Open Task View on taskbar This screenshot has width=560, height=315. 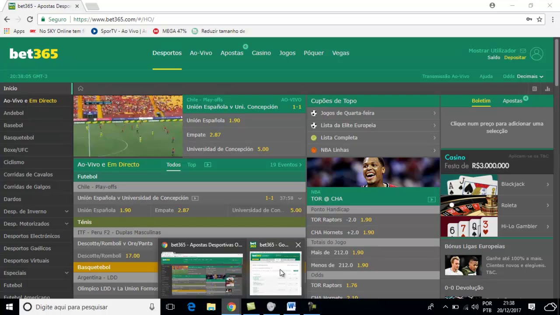click(x=170, y=307)
